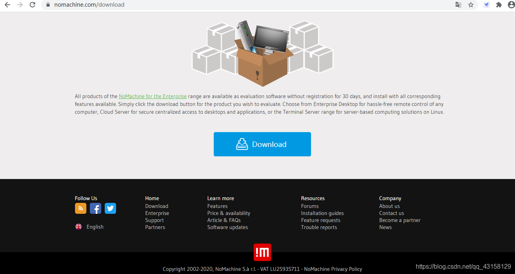Open the browser extensions puzzle icon
Viewport: 515px width, 274px height.
[x=499, y=5]
